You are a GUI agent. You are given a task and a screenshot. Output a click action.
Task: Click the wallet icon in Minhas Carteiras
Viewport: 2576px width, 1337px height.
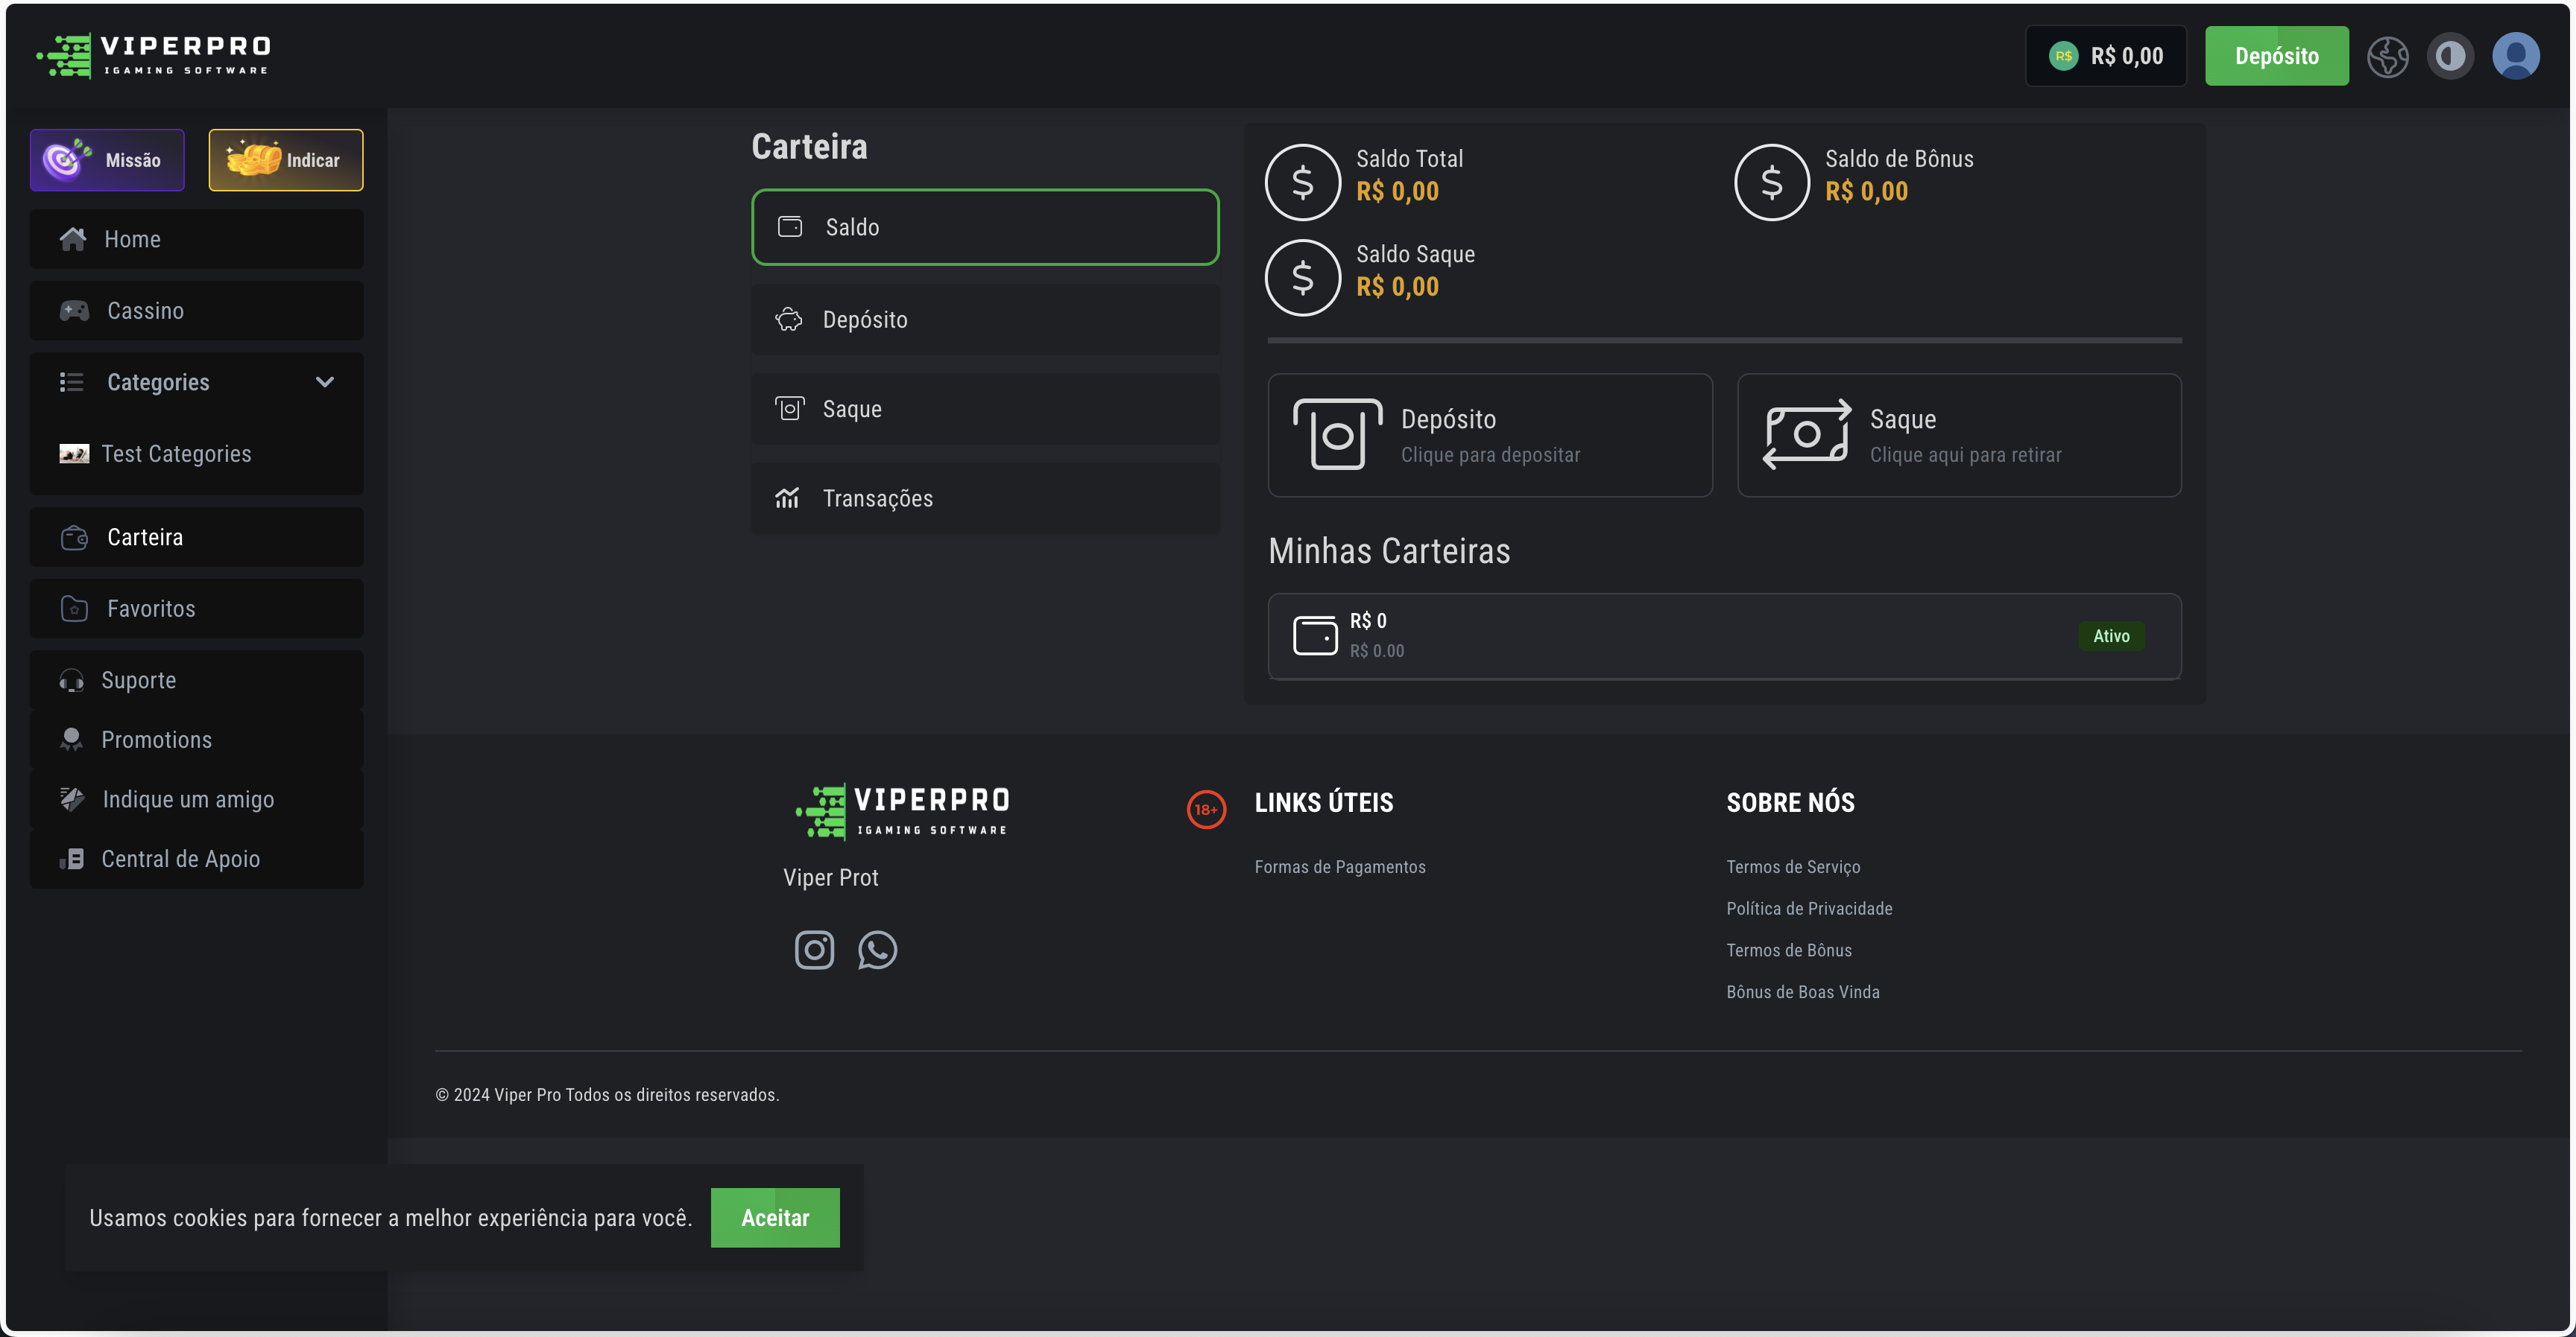pyautogui.click(x=1314, y=635)
